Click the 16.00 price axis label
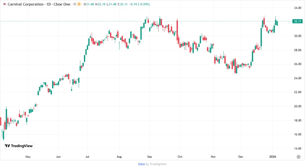Viewport: 305px width, 168px height. [x=298, y=134]
